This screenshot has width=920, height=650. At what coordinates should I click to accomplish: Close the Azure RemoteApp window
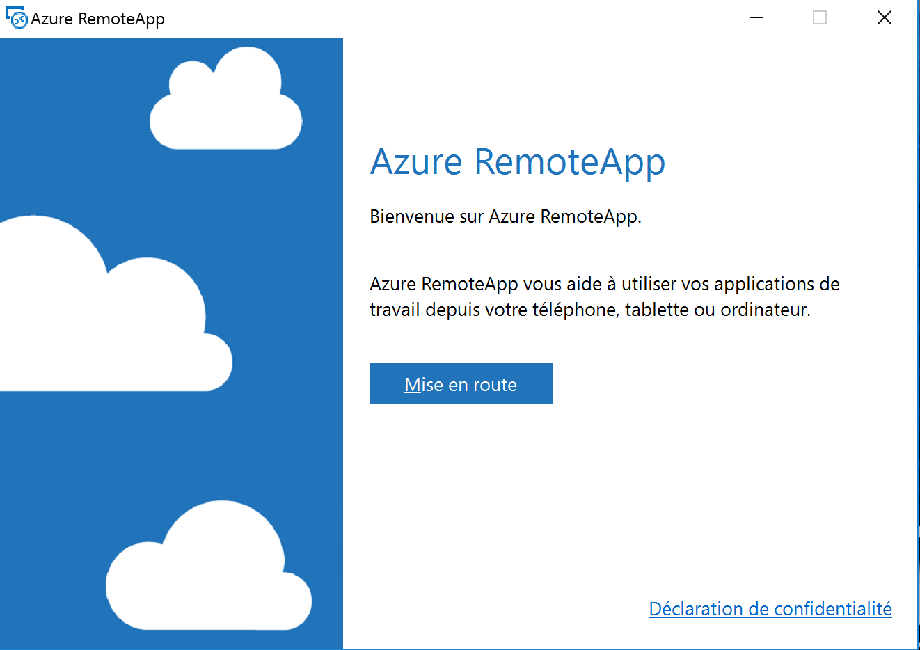884,18
